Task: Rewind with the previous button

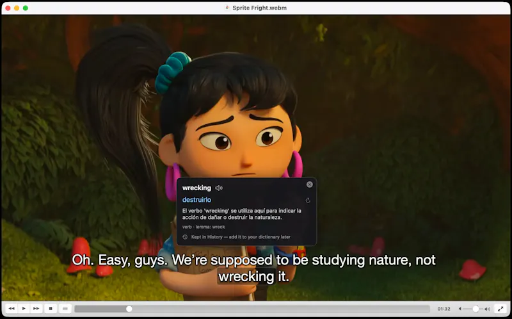Action: tap(12, 309)
